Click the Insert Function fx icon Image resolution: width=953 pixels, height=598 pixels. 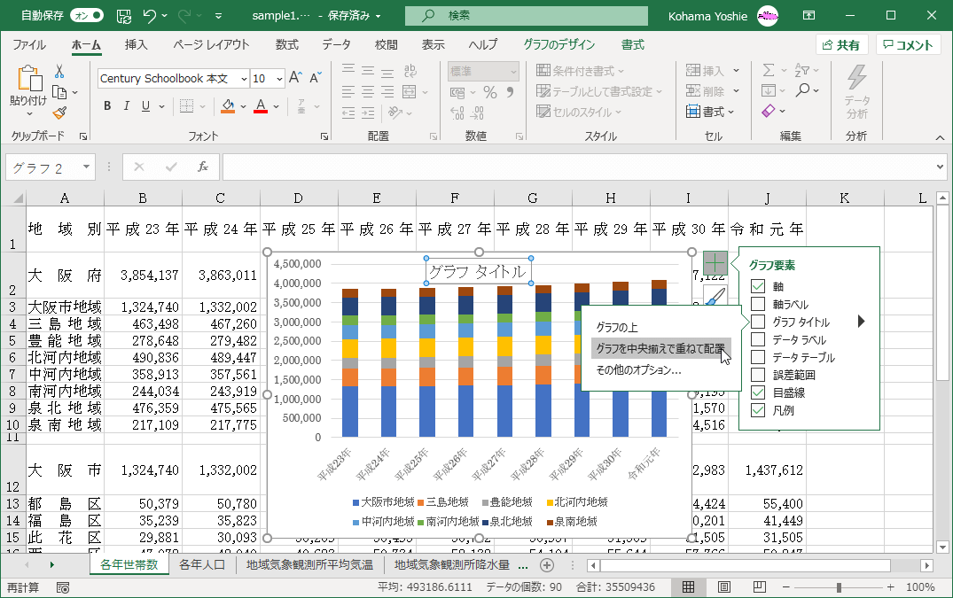click(203, 167)
